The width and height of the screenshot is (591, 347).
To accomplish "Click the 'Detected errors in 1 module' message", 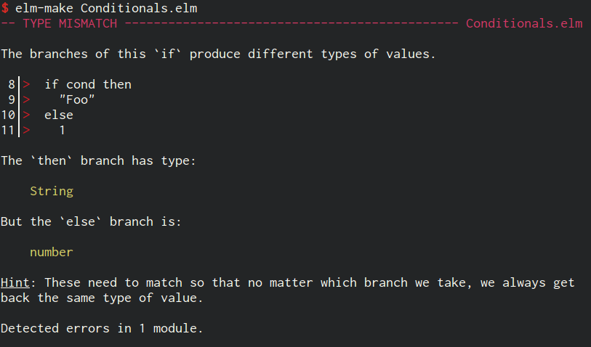I will tap(102, 328).
